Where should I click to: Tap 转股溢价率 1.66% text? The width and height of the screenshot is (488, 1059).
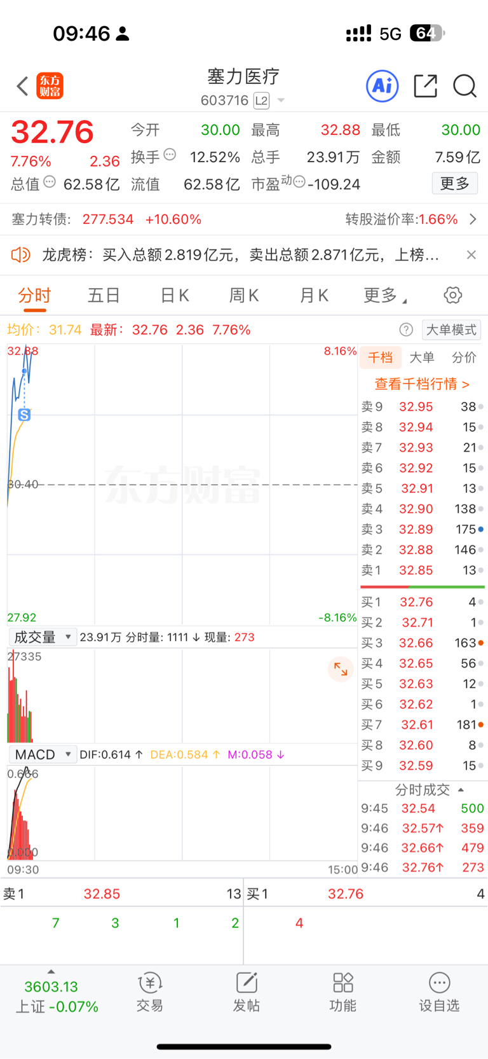point(402,219)
